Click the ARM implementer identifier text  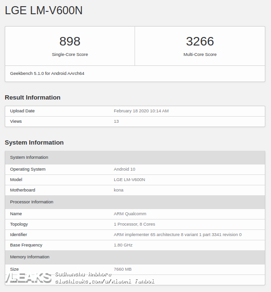pos(178,235)
